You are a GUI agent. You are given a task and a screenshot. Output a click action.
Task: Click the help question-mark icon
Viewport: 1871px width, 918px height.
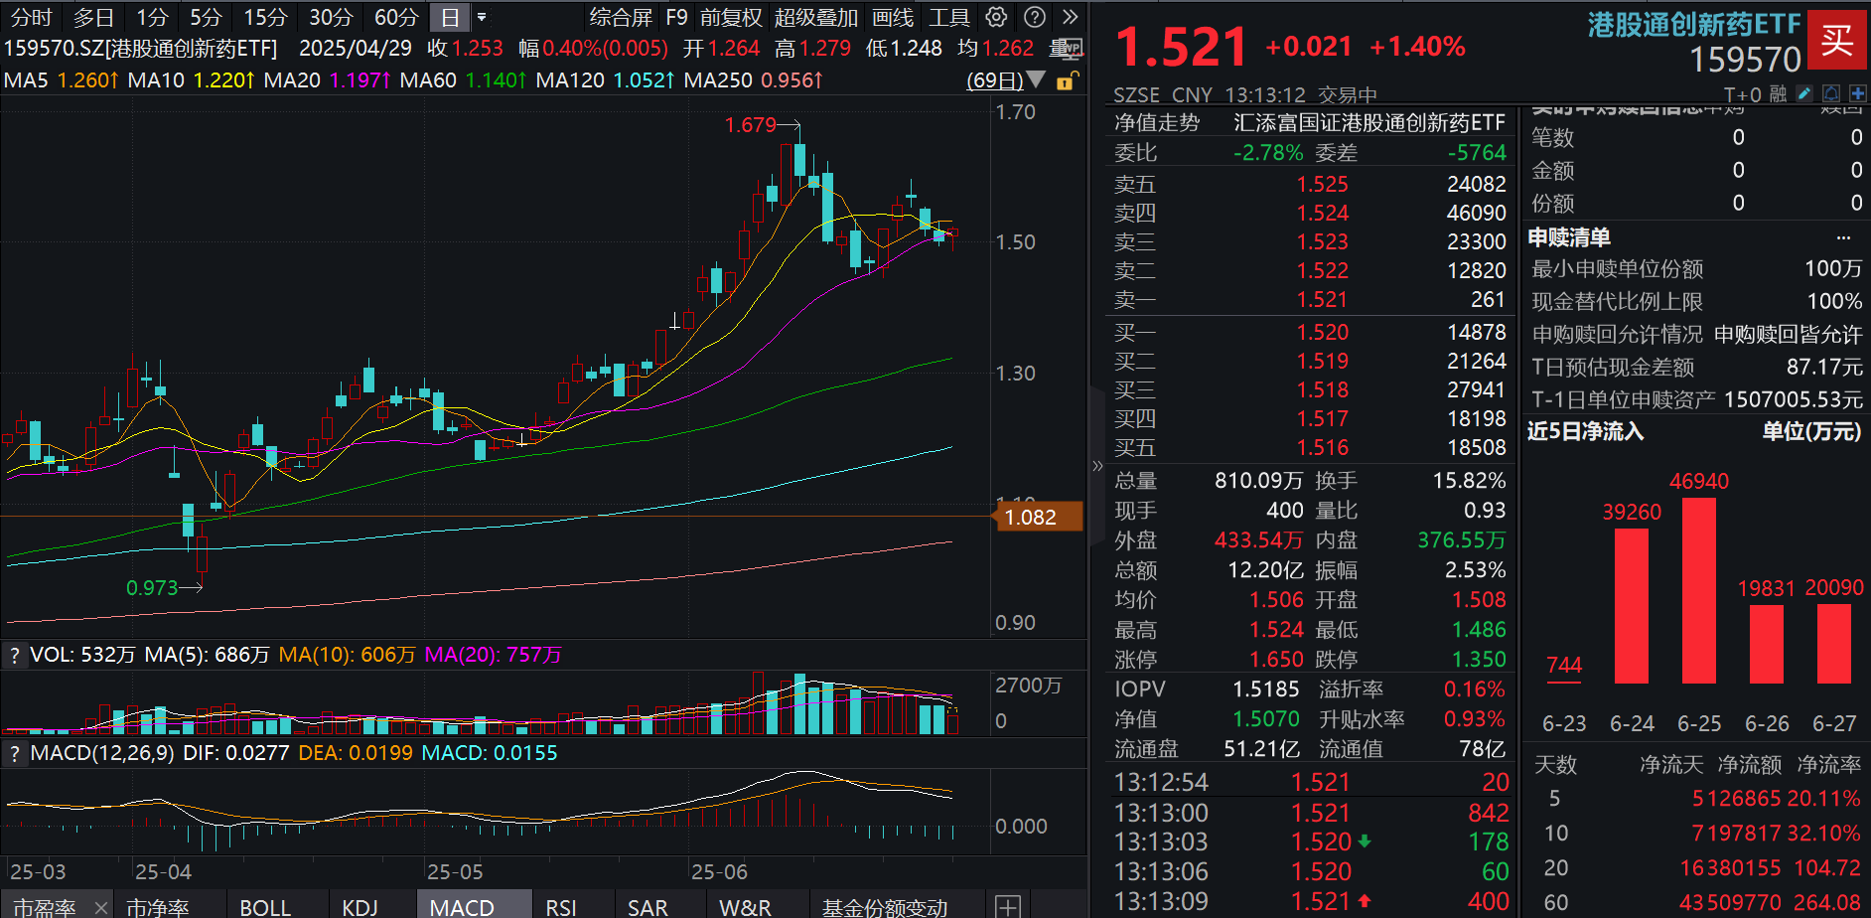[x=1034, y=17]
